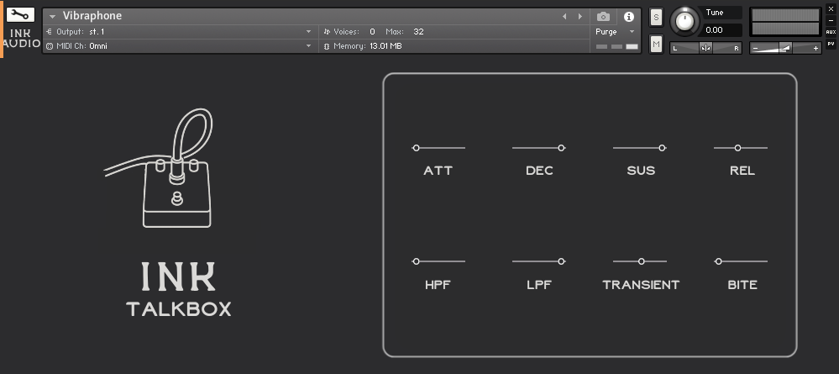
Task: Click the Max voices value field
Action: pos(418,31)
